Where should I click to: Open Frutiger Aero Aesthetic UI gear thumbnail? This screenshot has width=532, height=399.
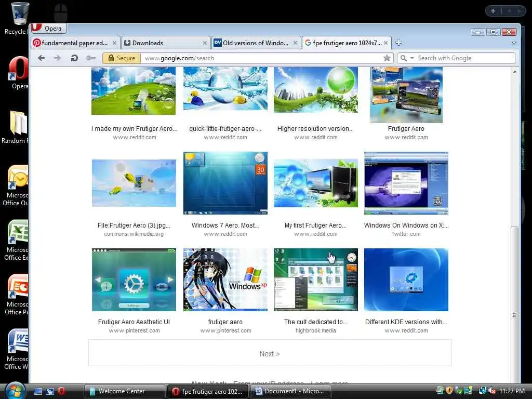tap(134, 280)
